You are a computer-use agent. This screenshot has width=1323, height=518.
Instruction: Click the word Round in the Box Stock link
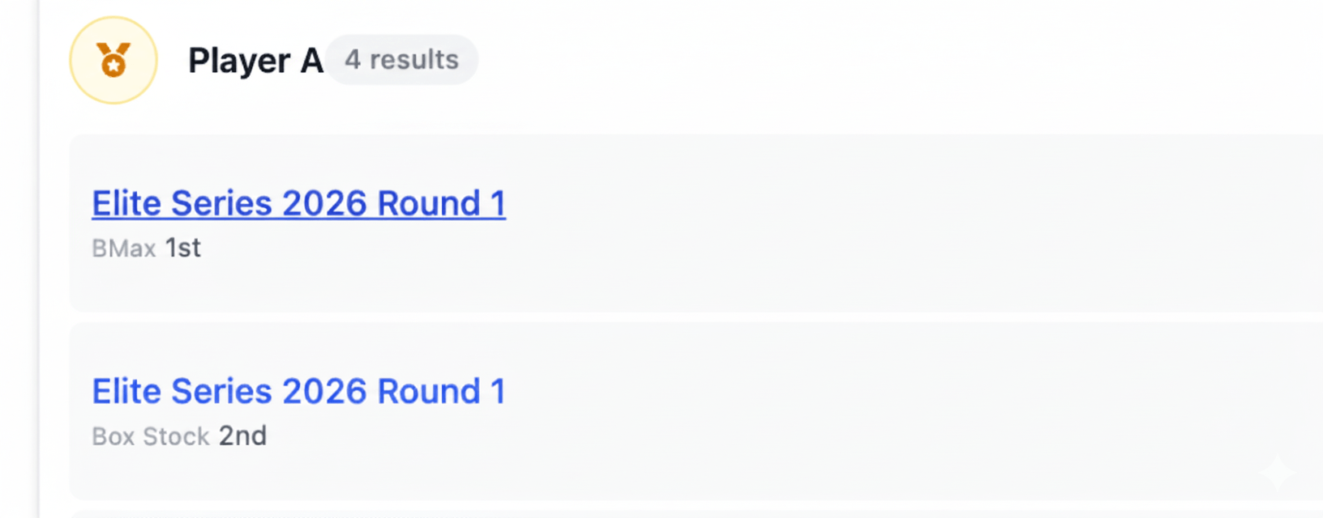[429, 392]
